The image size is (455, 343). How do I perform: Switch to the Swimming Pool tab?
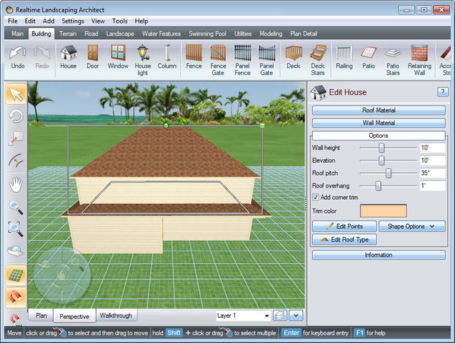pyautogui.click(x=208, y=34)
